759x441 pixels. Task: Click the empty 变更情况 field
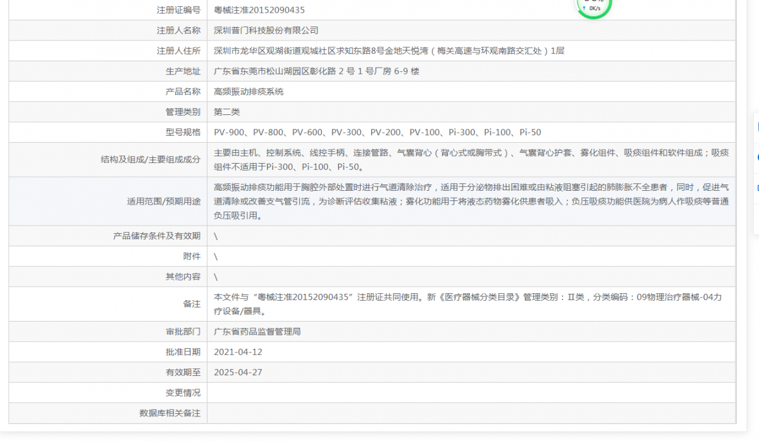(379, 392)
